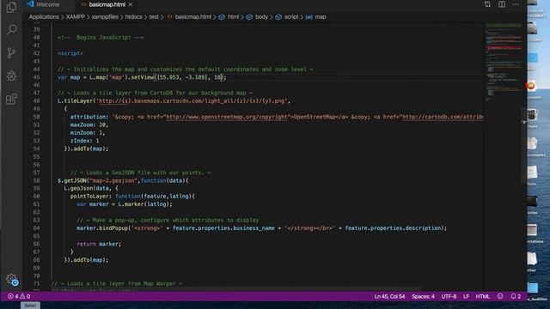Click the XAMPP breadcrumb
Image resolution: width=550 pixels, height=309 pixels.
(76, 17)
